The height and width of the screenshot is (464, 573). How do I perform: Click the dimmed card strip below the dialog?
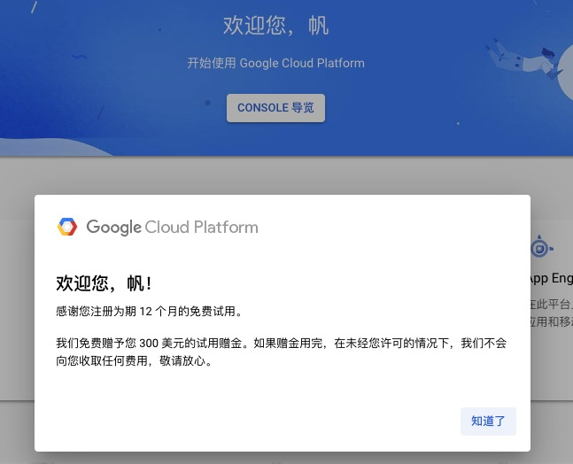click(x=283, y=458)
